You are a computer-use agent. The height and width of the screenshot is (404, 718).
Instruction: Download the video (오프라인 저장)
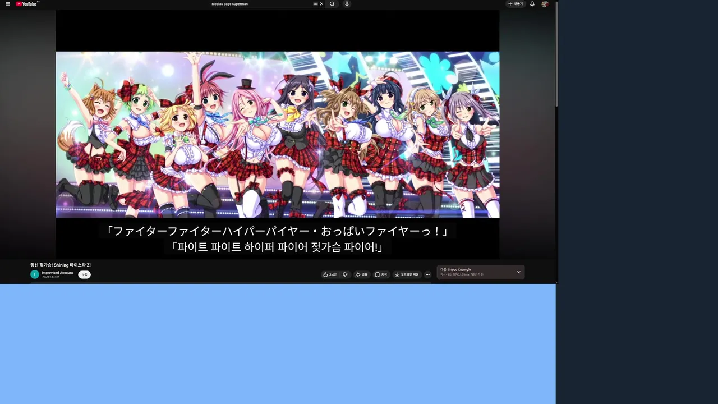click(x=407, y=274)
